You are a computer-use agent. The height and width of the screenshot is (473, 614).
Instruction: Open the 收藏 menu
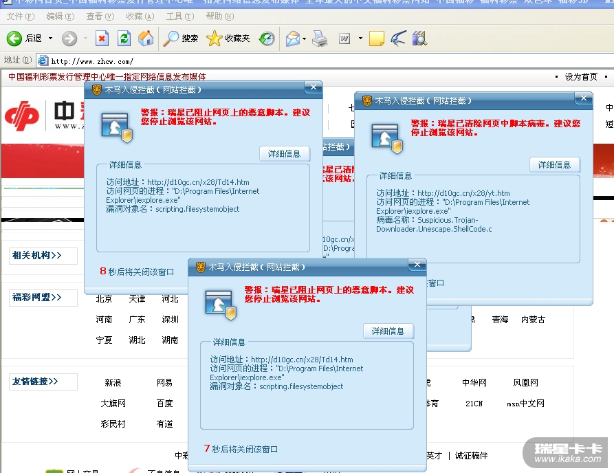pyautogui.click(x=140, y=16)
